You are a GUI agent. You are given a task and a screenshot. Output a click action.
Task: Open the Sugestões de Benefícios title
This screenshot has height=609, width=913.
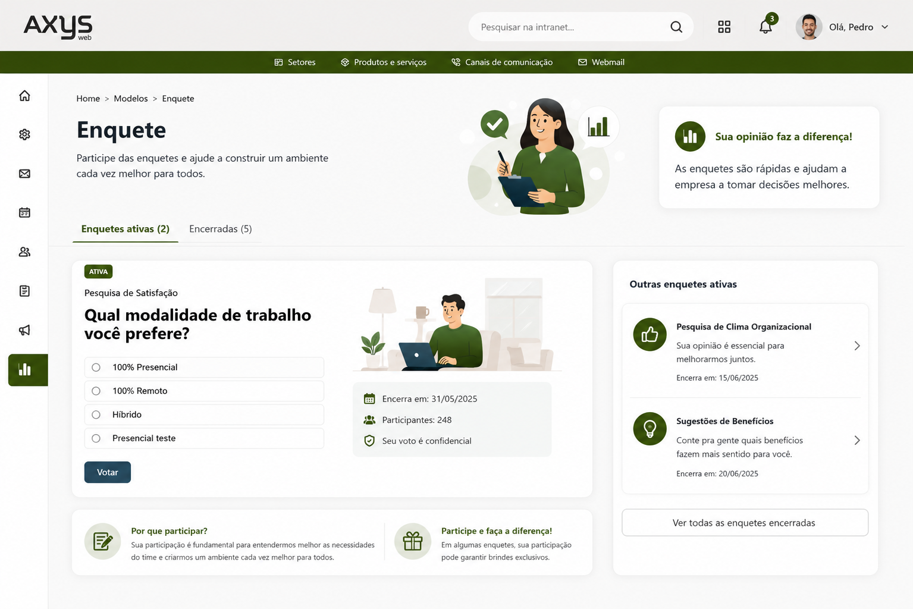725,421
